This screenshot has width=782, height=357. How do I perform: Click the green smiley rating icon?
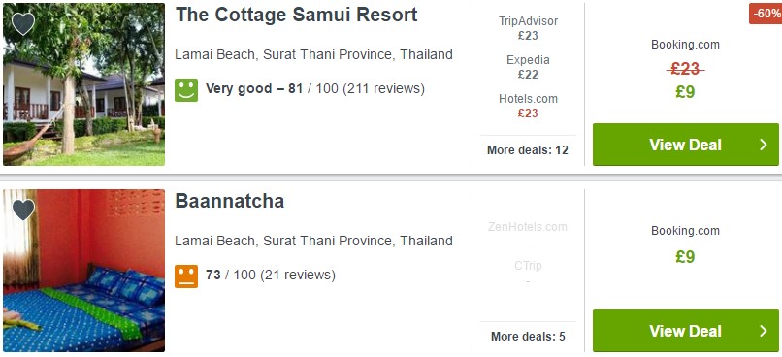pyautogui.click(x=186, y=90)
